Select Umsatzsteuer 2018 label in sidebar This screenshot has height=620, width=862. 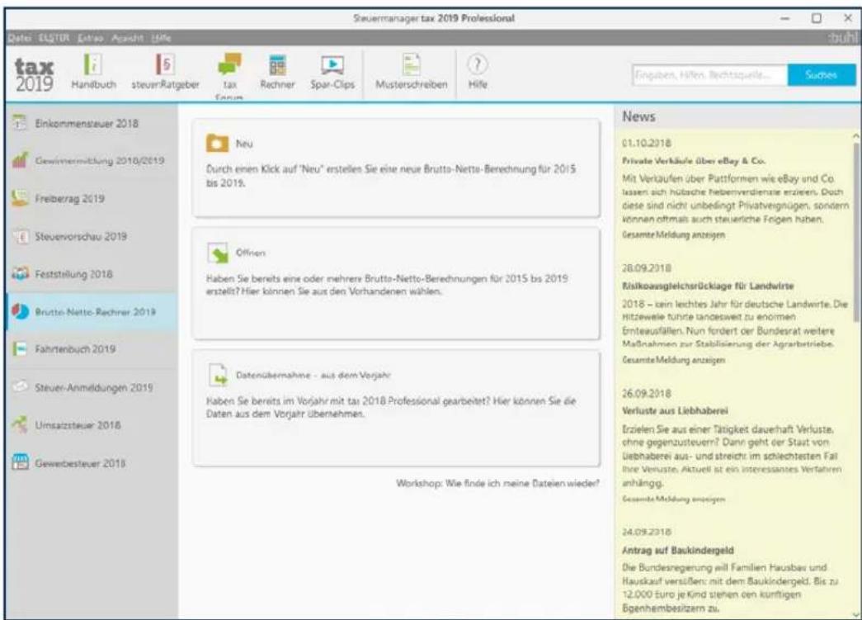pyautogui.click(x=78, y=425)
